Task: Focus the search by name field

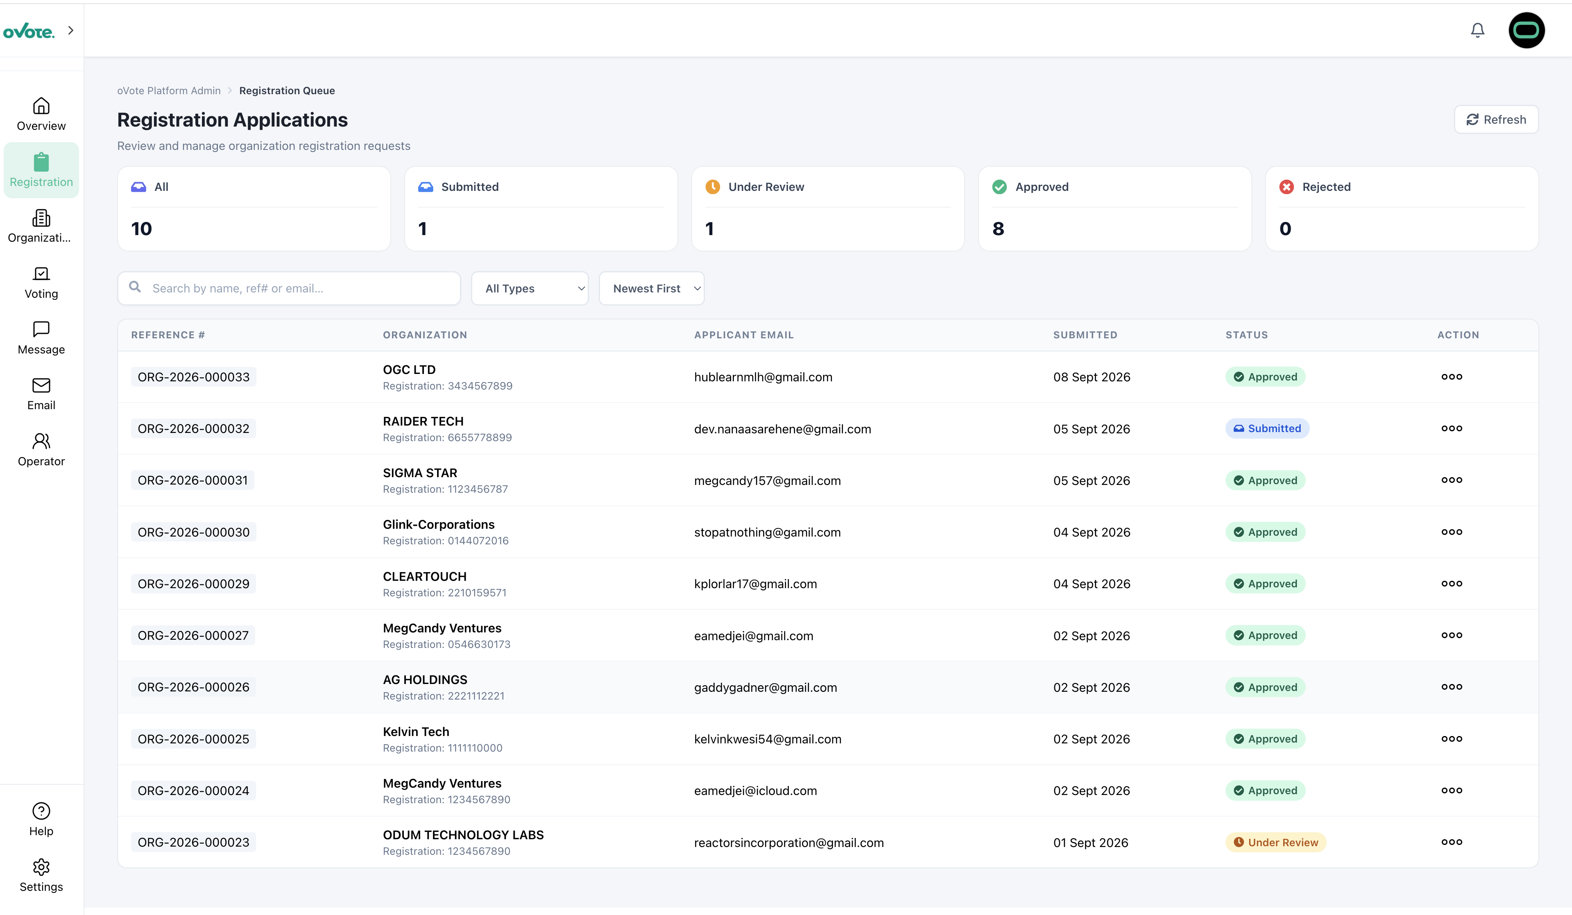Action: 289,288
